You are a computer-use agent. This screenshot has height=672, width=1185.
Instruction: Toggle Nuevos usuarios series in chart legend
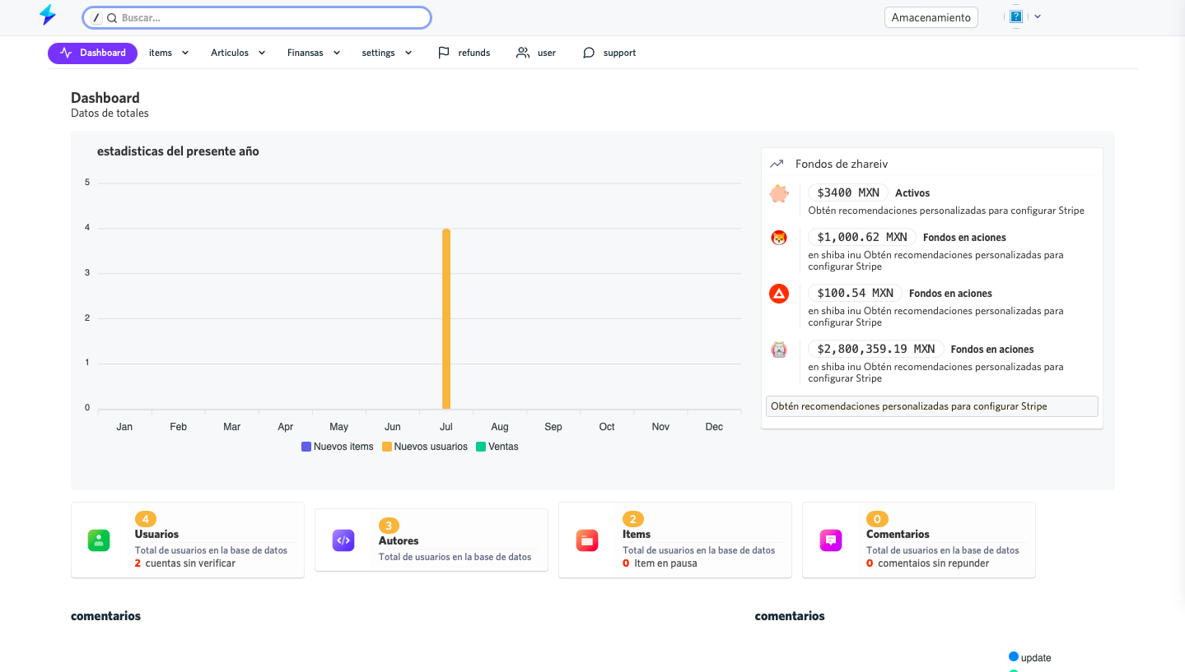[424, 447]
